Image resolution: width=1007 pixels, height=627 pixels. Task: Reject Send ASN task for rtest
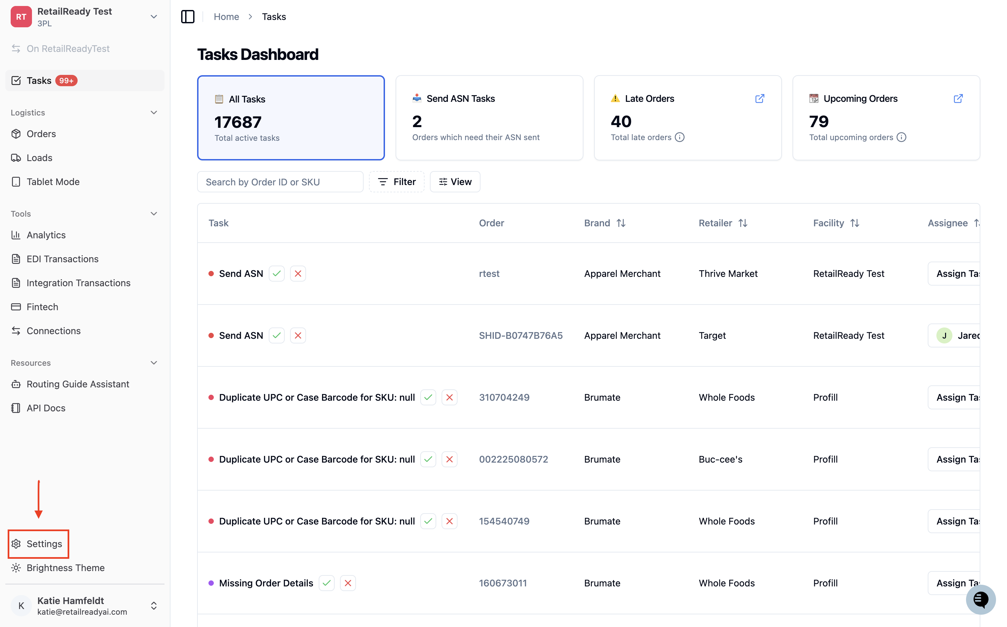point(298,274)
